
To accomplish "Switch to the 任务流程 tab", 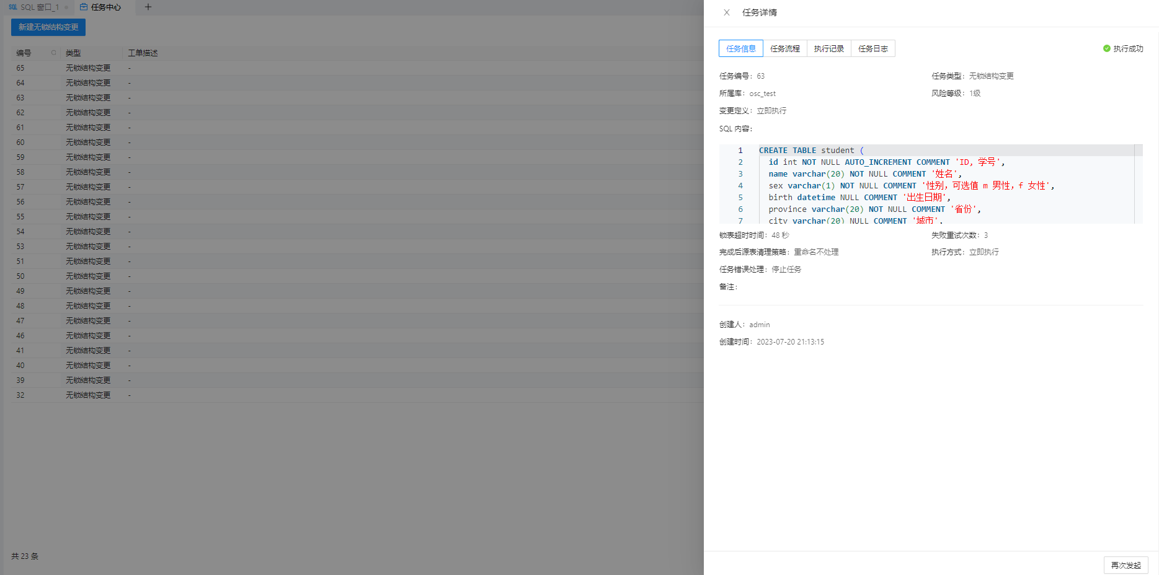I will (x=785, y=48).
